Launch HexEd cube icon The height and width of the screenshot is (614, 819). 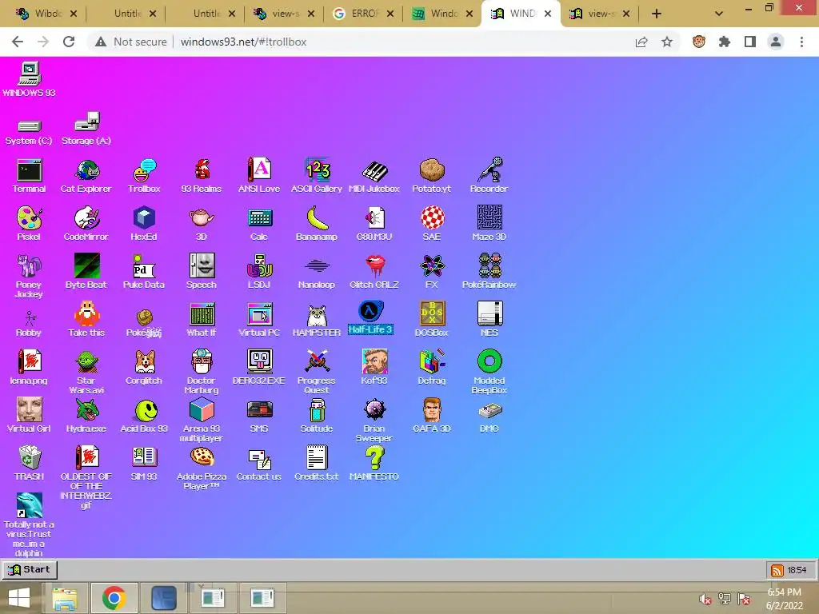[x=144, y=224]
